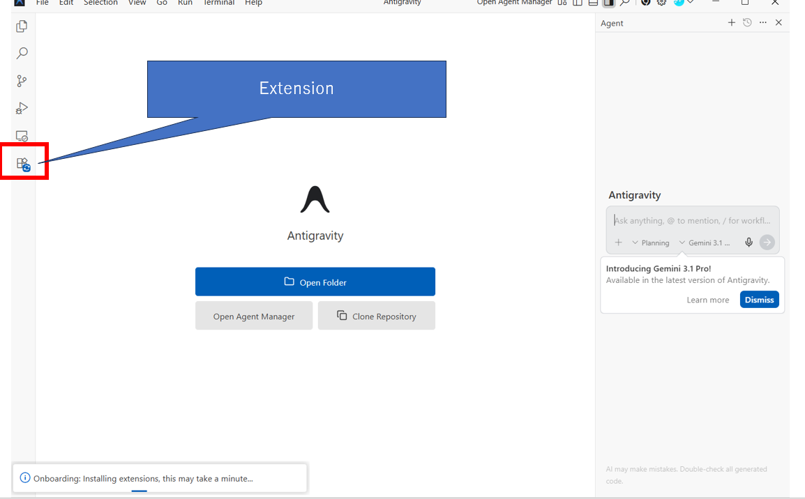Toggle the bottom panel visibility

click(x=592, y=3)
